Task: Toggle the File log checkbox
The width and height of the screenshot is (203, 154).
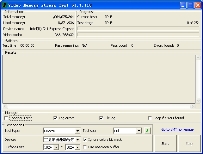Action: (x=101, y=118)
